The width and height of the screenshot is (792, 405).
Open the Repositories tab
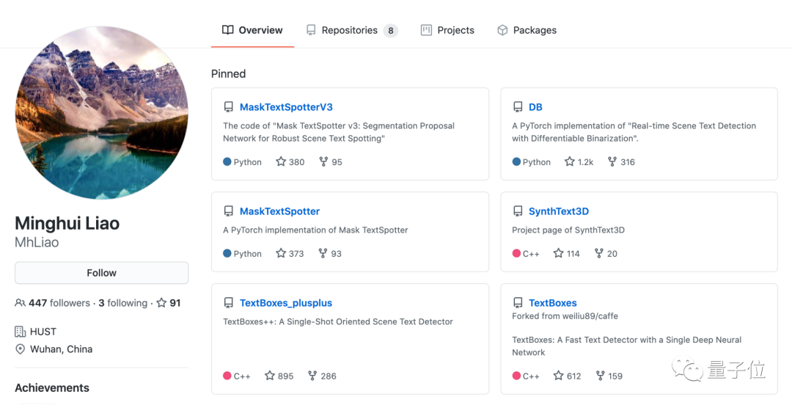click(351, 30)
